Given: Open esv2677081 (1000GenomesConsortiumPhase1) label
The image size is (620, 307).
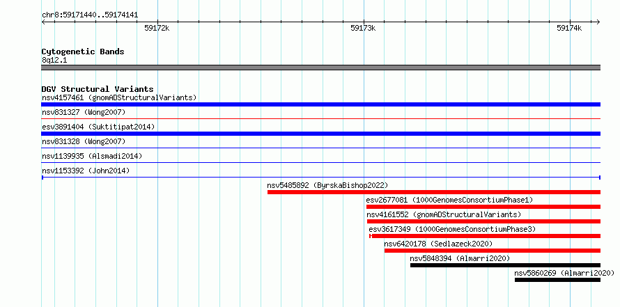Looking at the screenshot, I should pyautogui.click(x=449, y=200).
